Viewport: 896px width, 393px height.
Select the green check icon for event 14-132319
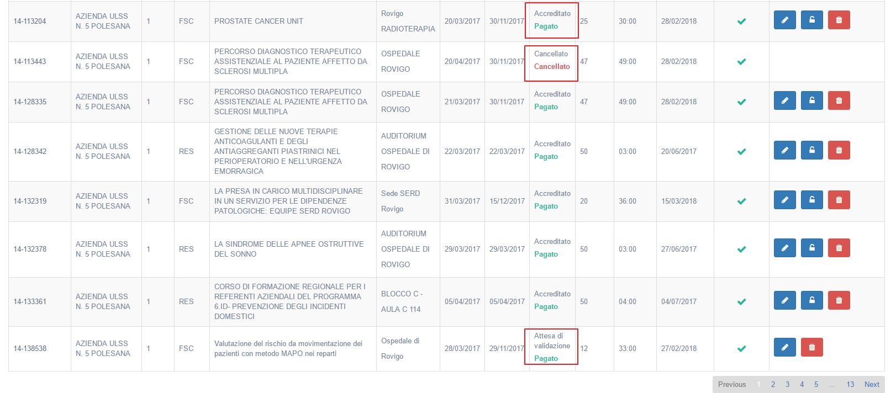(x=741, y=201)
